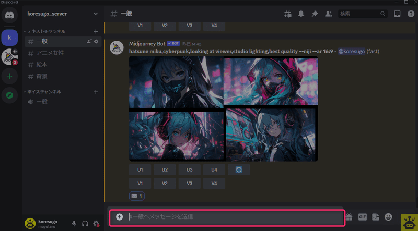This screenshot has height=231, width=418.
Task: Click Midjourney Bot avatar
Action: click(x=117, y=47)
